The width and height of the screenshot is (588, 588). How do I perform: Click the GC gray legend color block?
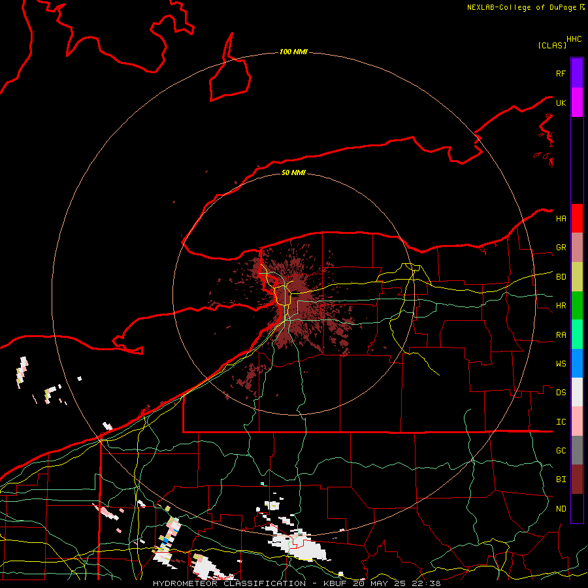[x=577, y=450]
